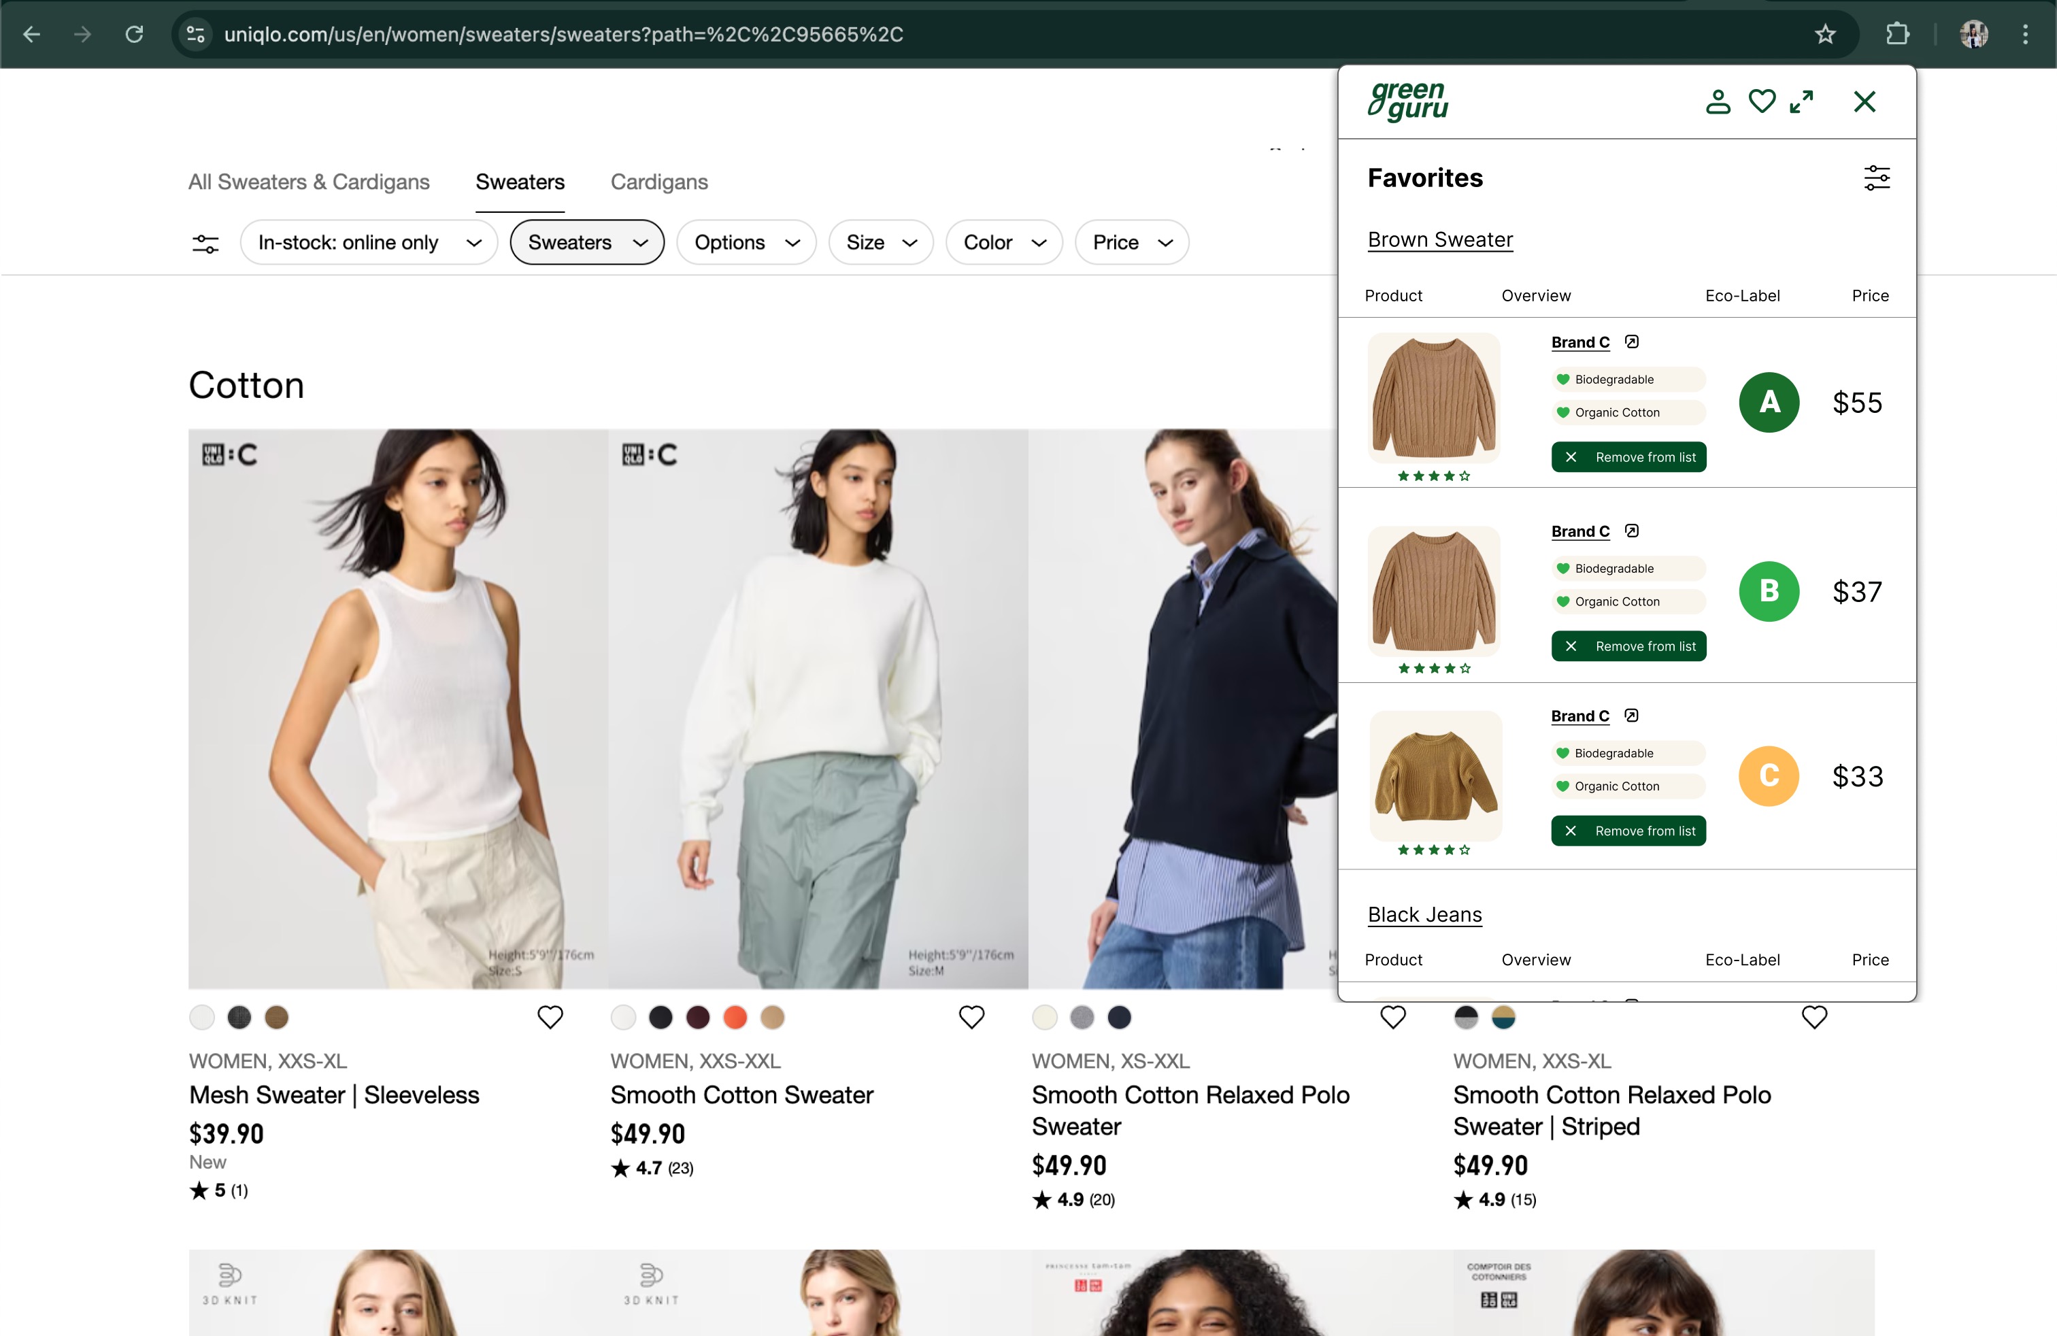Select orange color swatch on Smooth Cotton Sweater
2057x1336 pixels.
point(735,1017)
